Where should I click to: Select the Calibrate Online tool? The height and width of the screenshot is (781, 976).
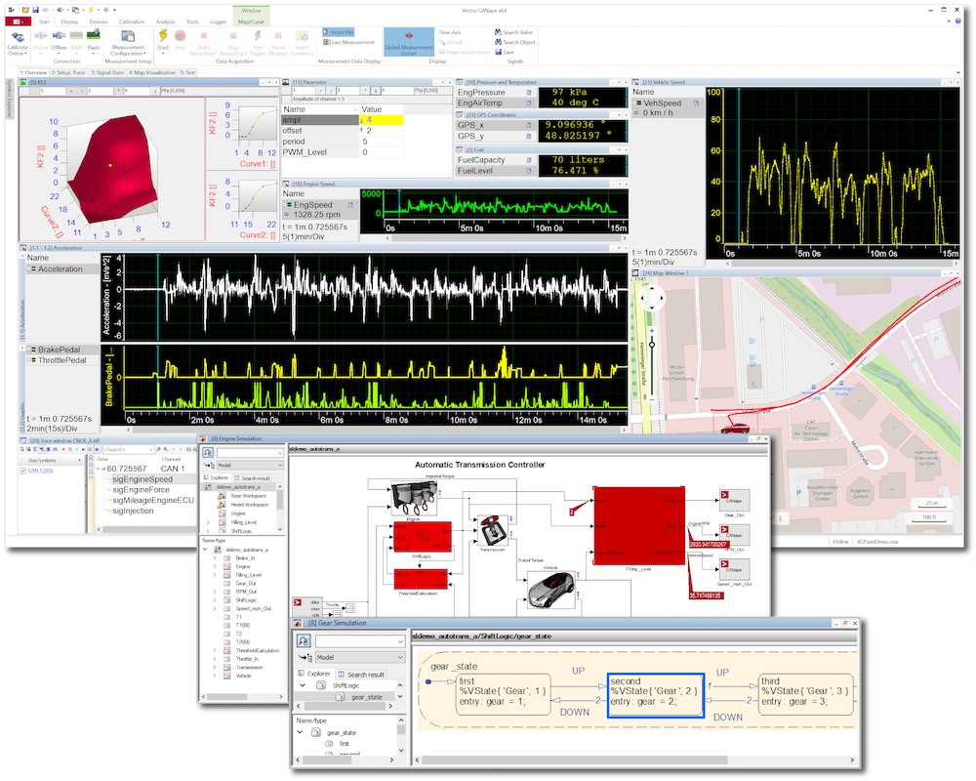[16, 43]
